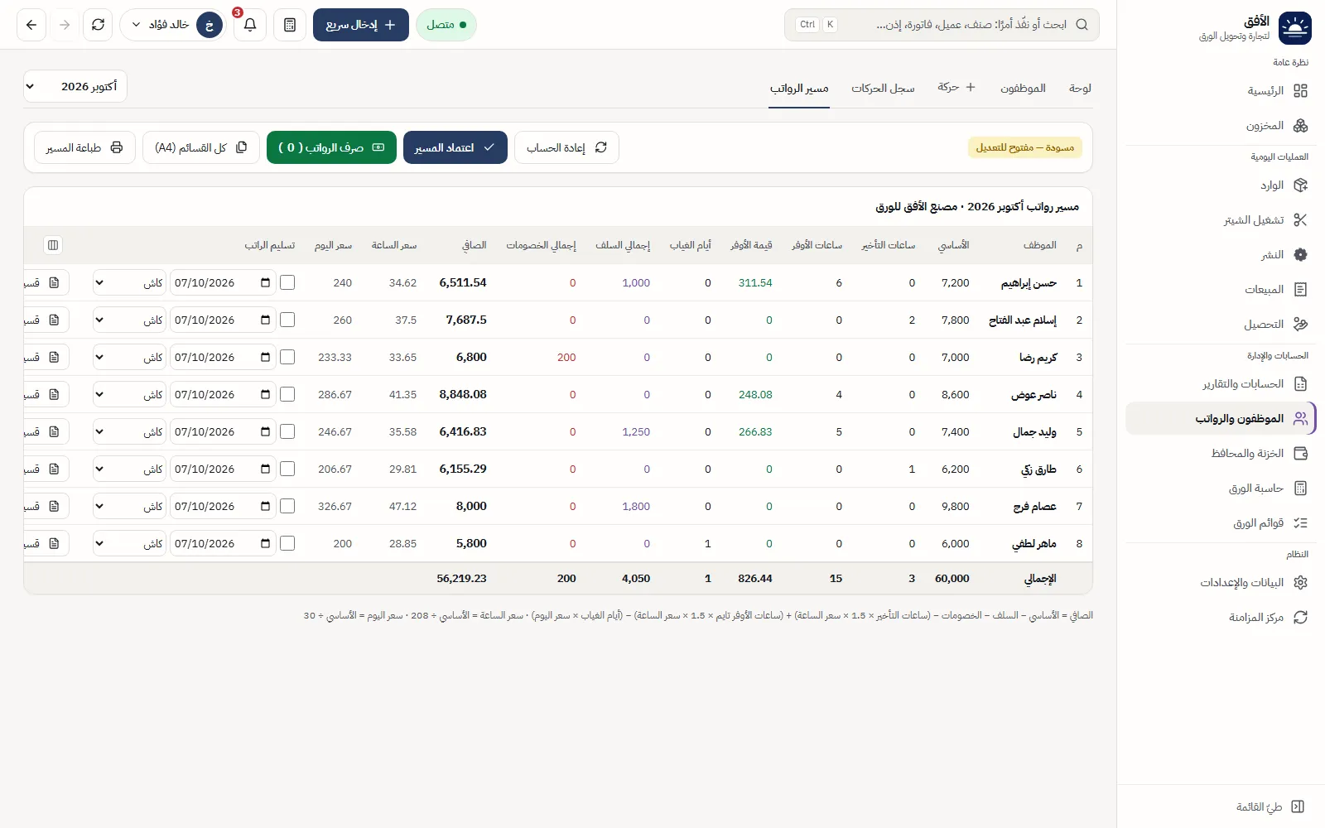Open الخزنة والمحافظ in sidebar
Screen dimensions: 1325x828
click(1221, 454)
